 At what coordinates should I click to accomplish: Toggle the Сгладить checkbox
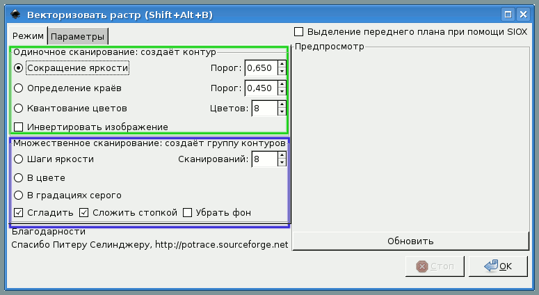(x=19, y=212)
